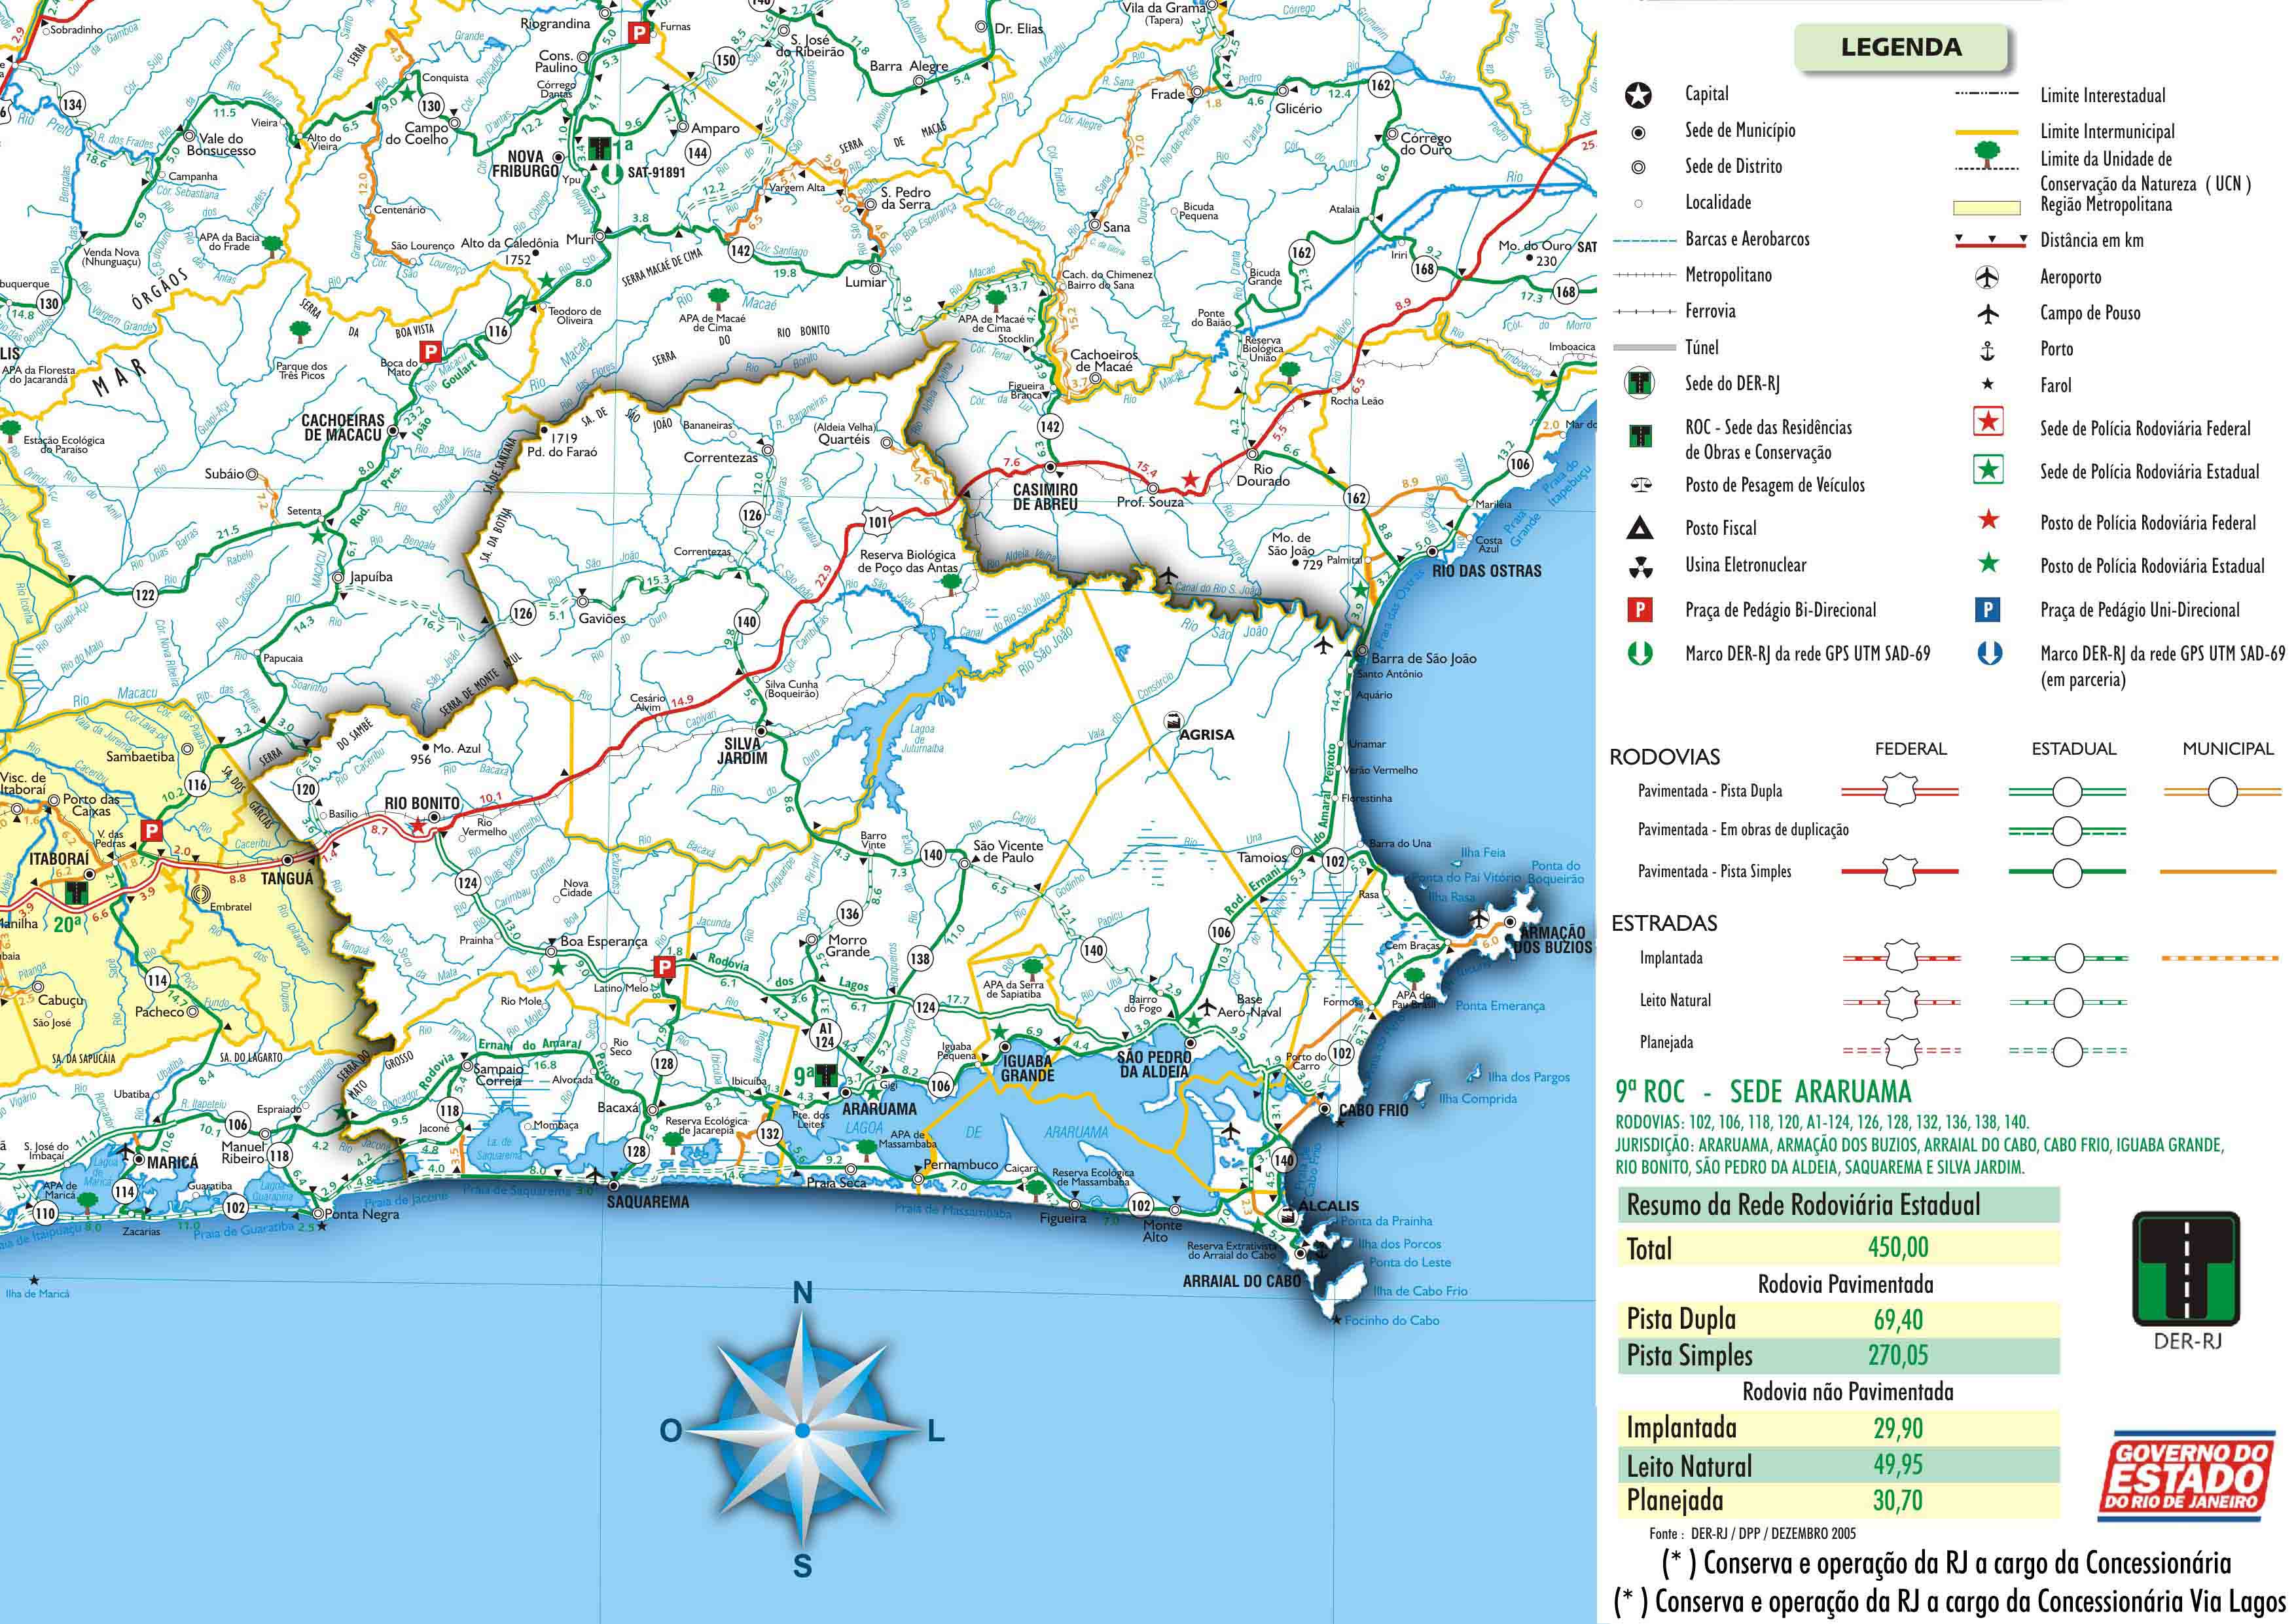Click the Pista Dupla 69,40 row

(1838, 1319)
